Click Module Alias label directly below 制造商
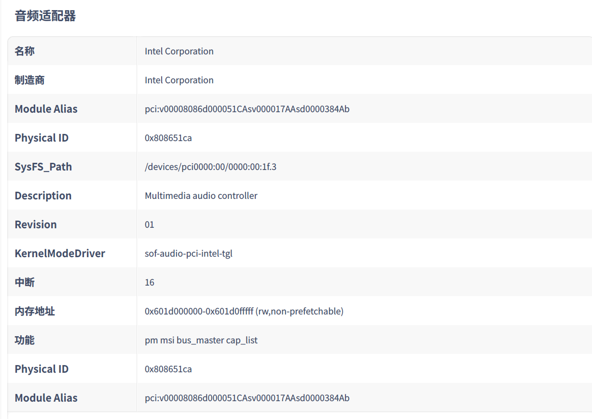Screen dimensions: 592x419 (x=46, y=109)
